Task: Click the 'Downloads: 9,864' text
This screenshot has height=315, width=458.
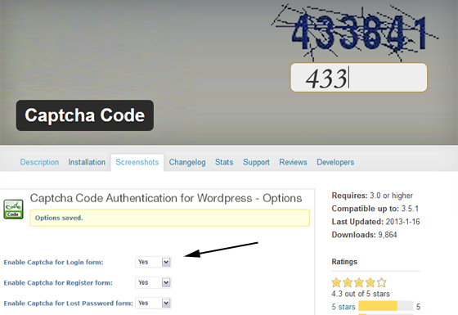Action: (364, 235)
